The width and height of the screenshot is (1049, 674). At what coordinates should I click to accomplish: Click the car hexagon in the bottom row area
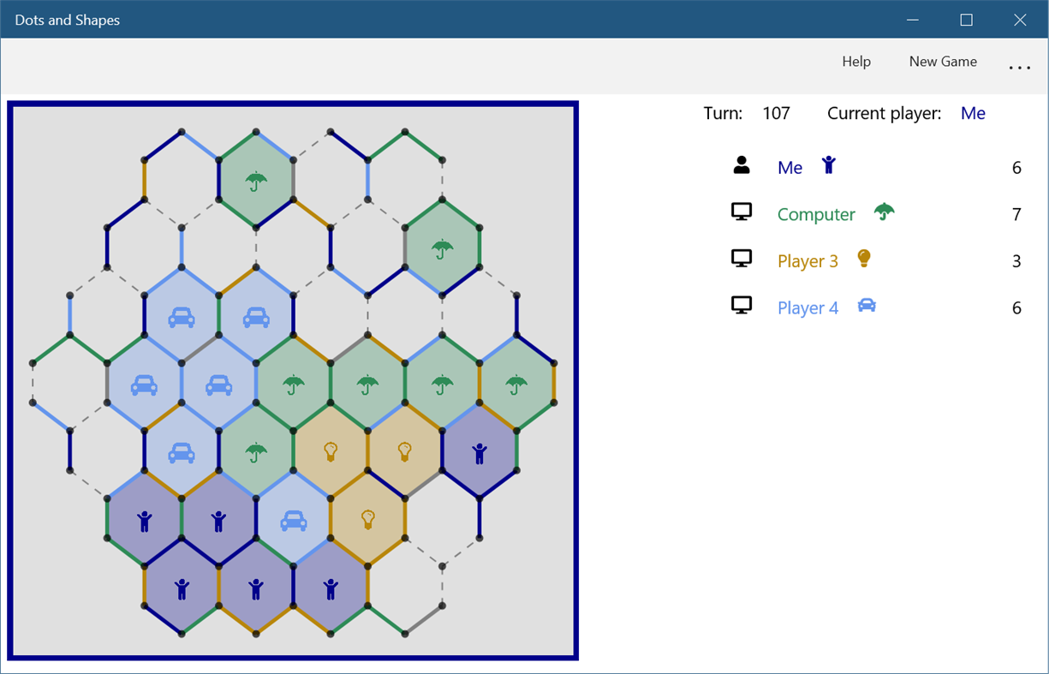point(292,518)
